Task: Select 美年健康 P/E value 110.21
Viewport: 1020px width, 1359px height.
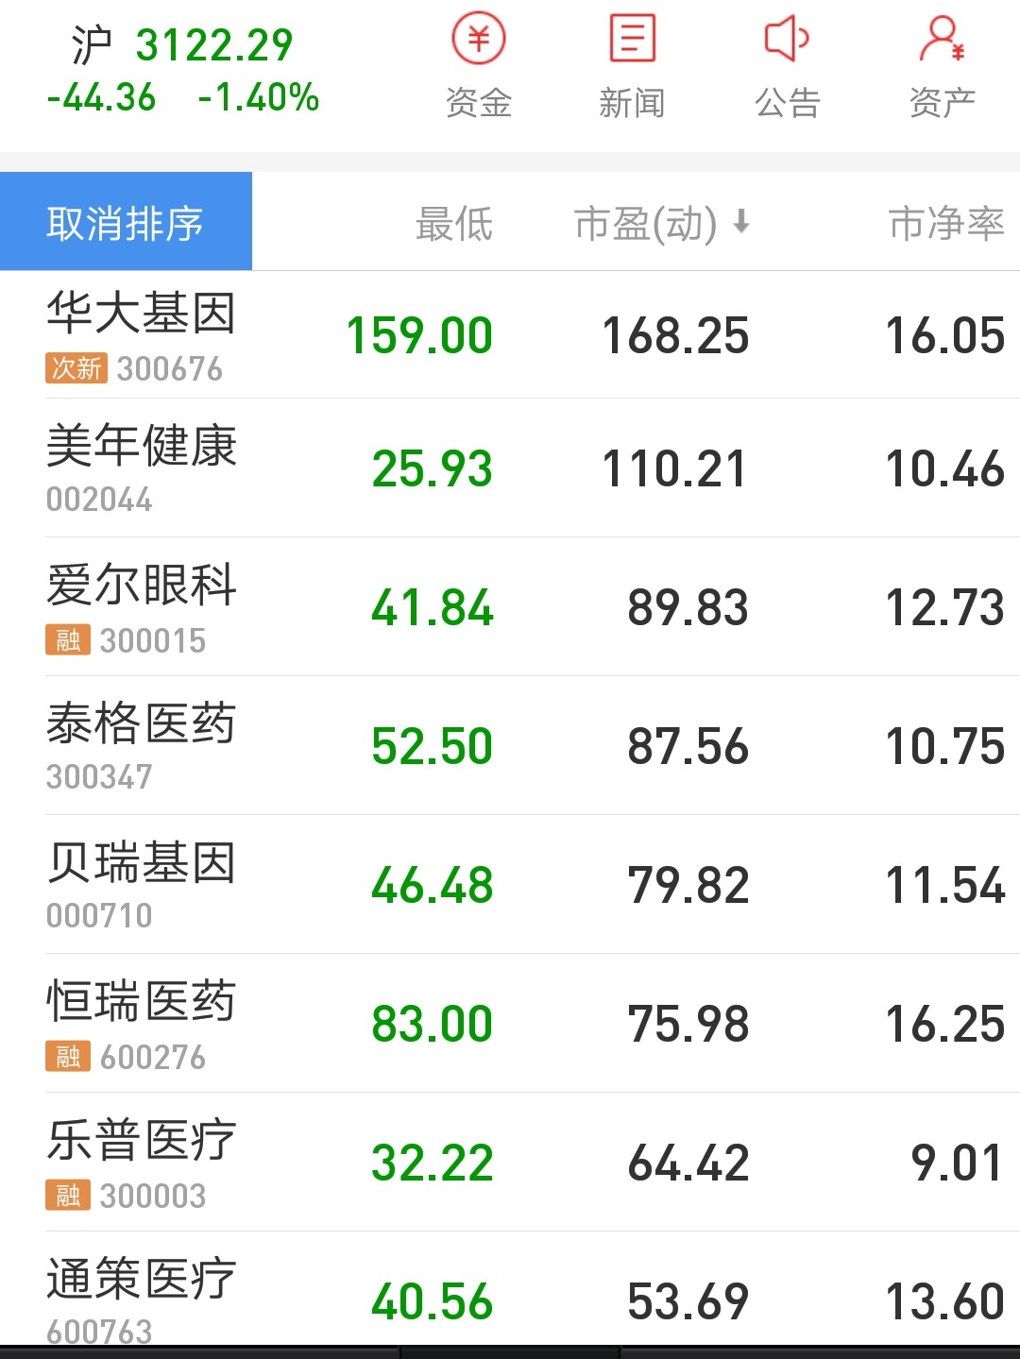Action: click(x=674, y=469)
